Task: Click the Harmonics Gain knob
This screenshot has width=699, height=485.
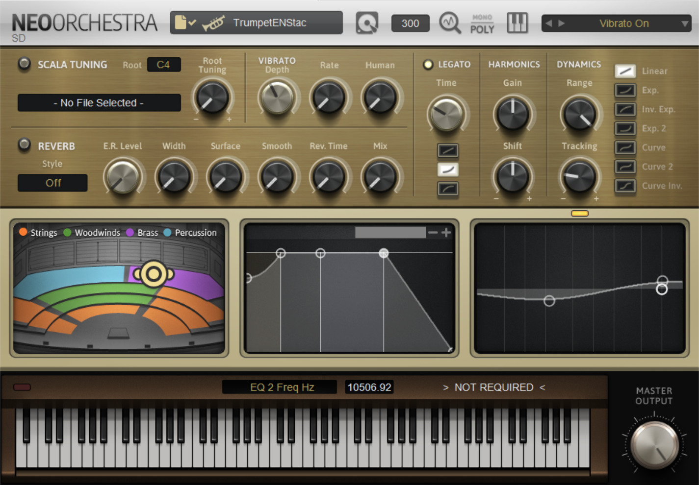Action: click(513, 114)
